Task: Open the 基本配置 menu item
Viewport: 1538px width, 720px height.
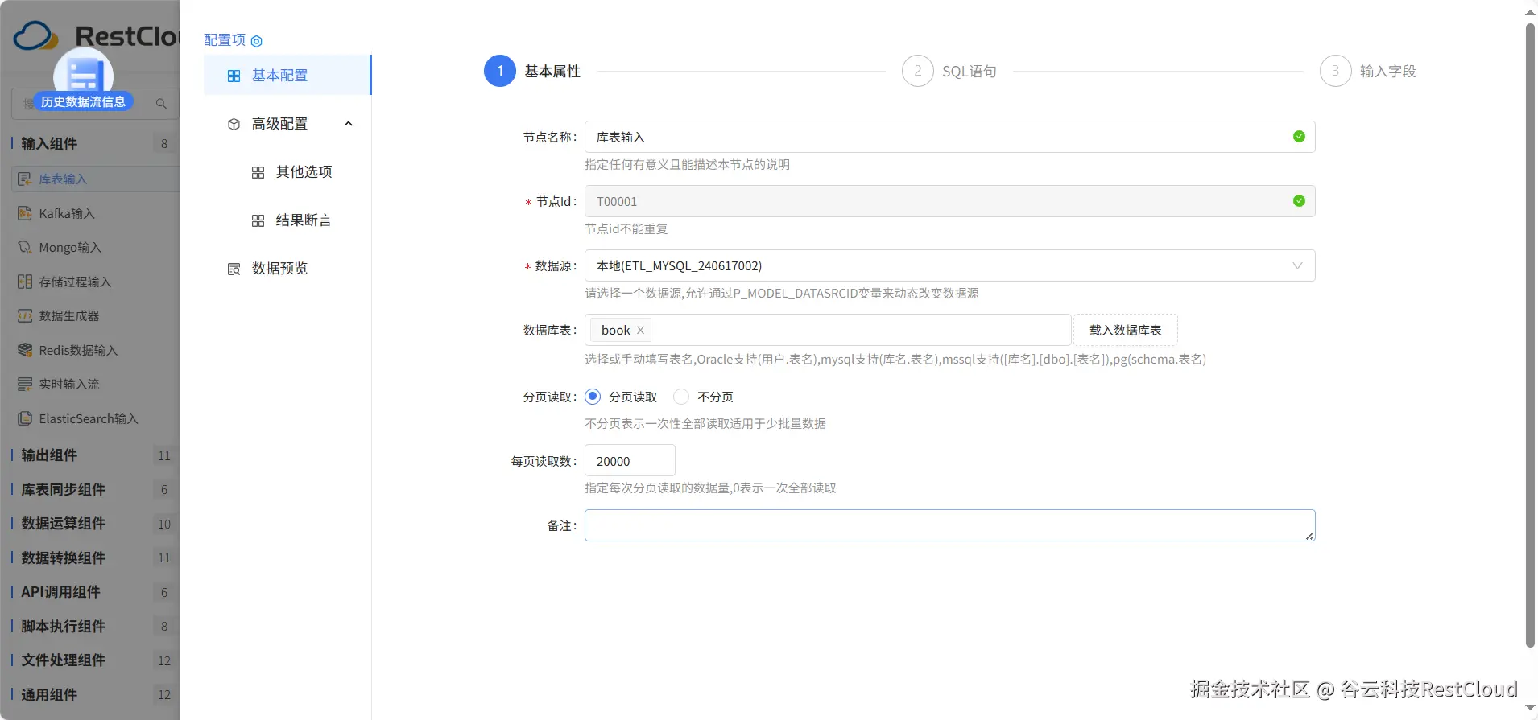Action: click(287, 76)
